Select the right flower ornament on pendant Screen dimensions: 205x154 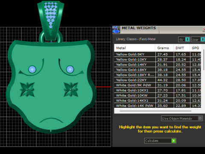[x=71, y=89]
